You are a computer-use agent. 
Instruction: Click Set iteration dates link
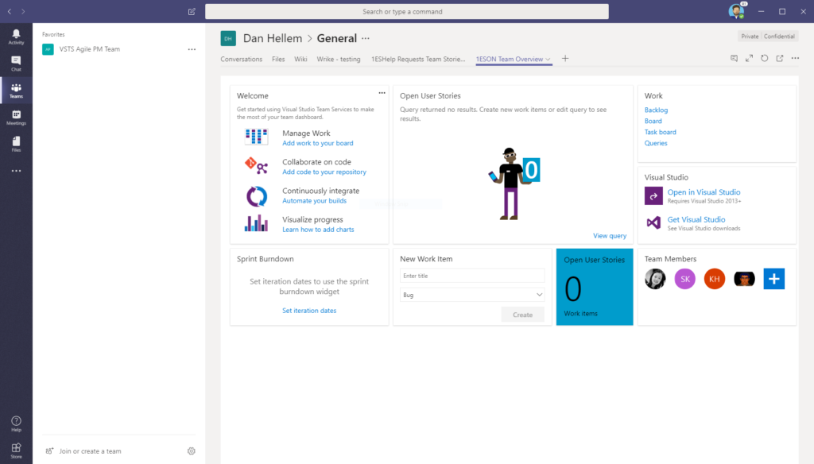coord(309,311)
